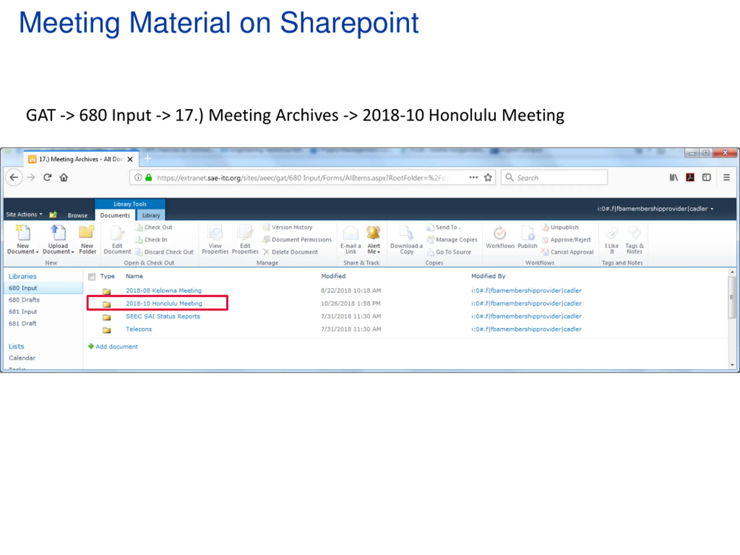
Task: Select the Documents ribbon tab
Action: pyautogui.click(x=115, y=215)
